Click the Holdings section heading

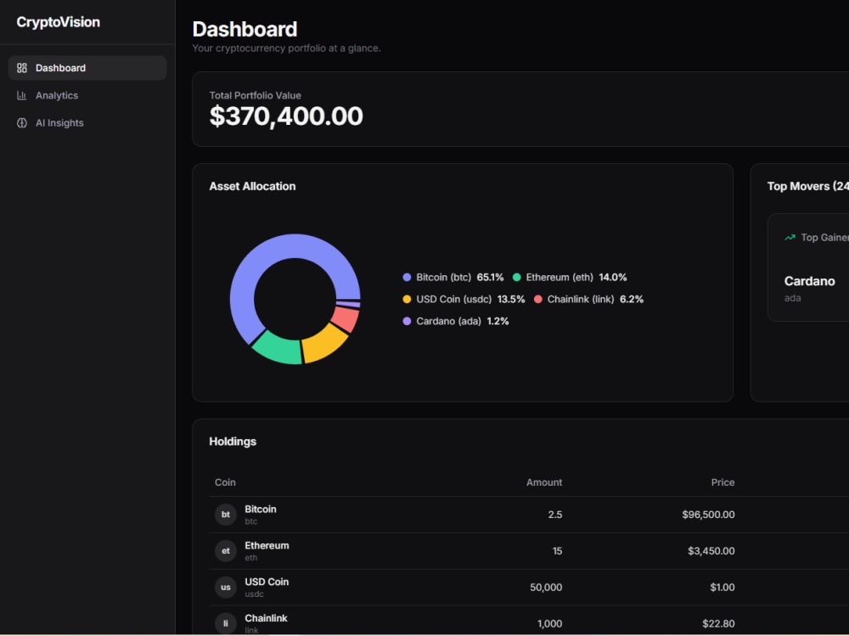click(x=233, y=442)
